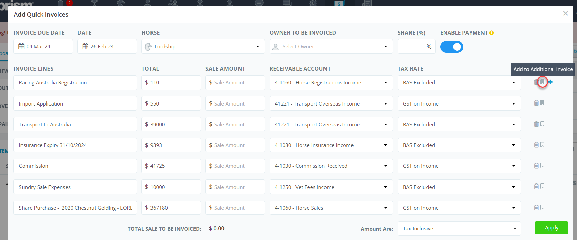Click the bookmark icon for Transport to Australia
Image resolution: width=577 pixels, height=240 pixels.
(x=542, y=124)
